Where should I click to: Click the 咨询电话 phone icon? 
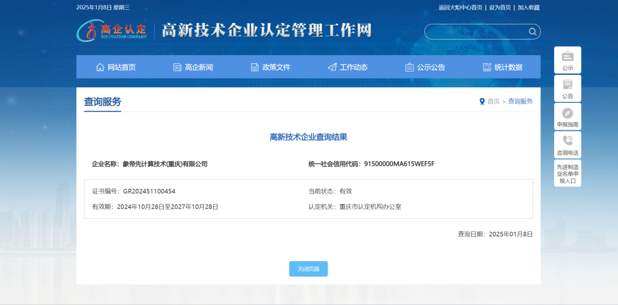tap(567, 141)
